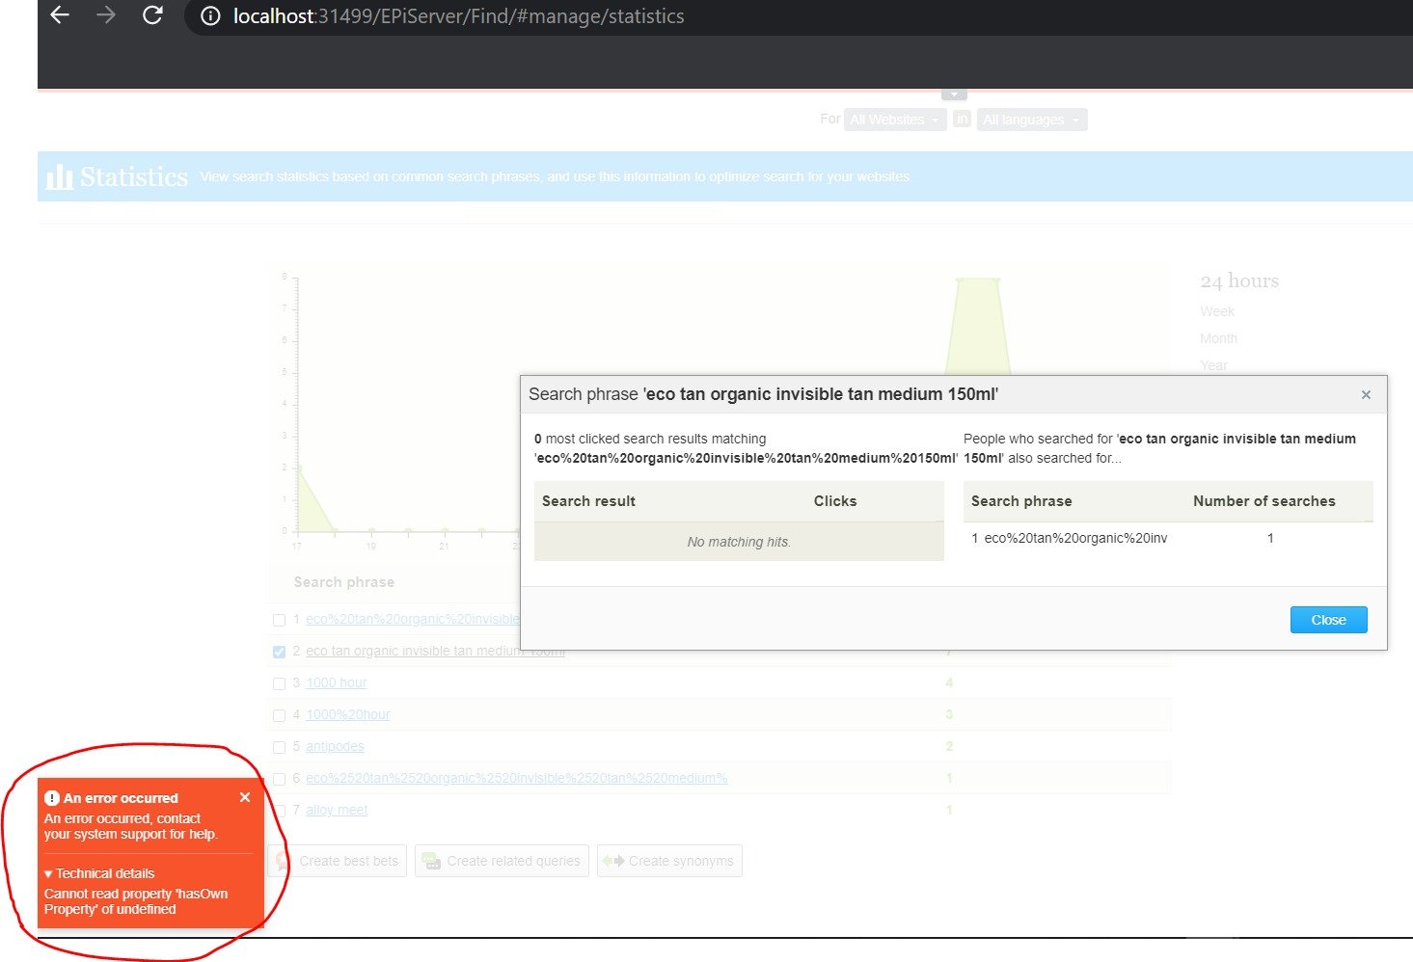Tick the checkbox for 1000 hour

(x=280, y=683)
